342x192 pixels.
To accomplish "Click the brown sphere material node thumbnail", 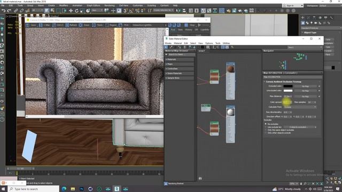I will coord(230,69).
